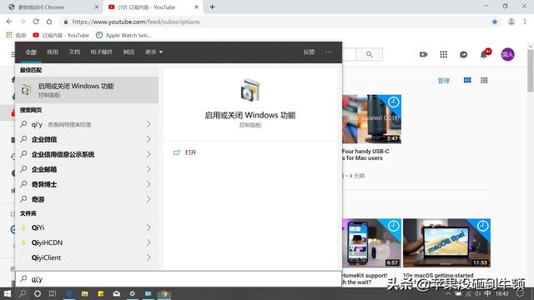This screenshot has height=300, width=534.
Task: Open File Explorer from taskbar
Action: (85, 293)
